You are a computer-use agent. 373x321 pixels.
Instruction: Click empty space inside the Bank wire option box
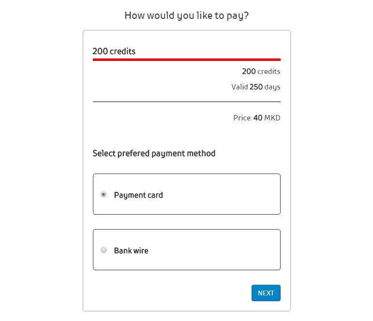pyautogui.click(x=218, y=250)
